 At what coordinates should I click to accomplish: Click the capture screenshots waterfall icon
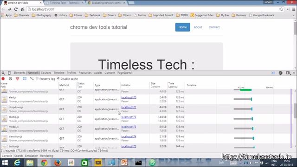tap(32, 78)
